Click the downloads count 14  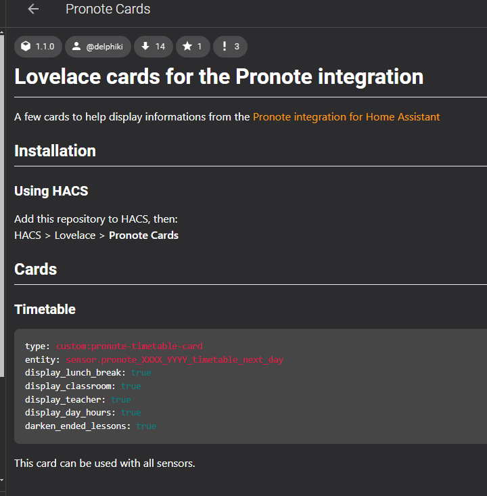coord(160,47)
